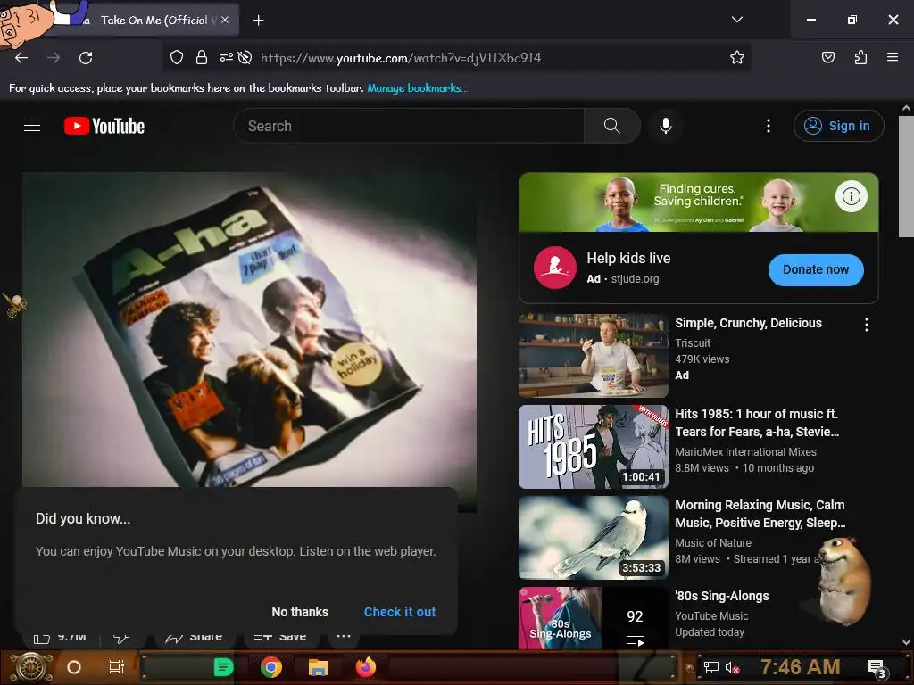Open notifications center with 3 badge
Image resolution: width=914 pixels, height=685 pixels.
click(877, 668)
